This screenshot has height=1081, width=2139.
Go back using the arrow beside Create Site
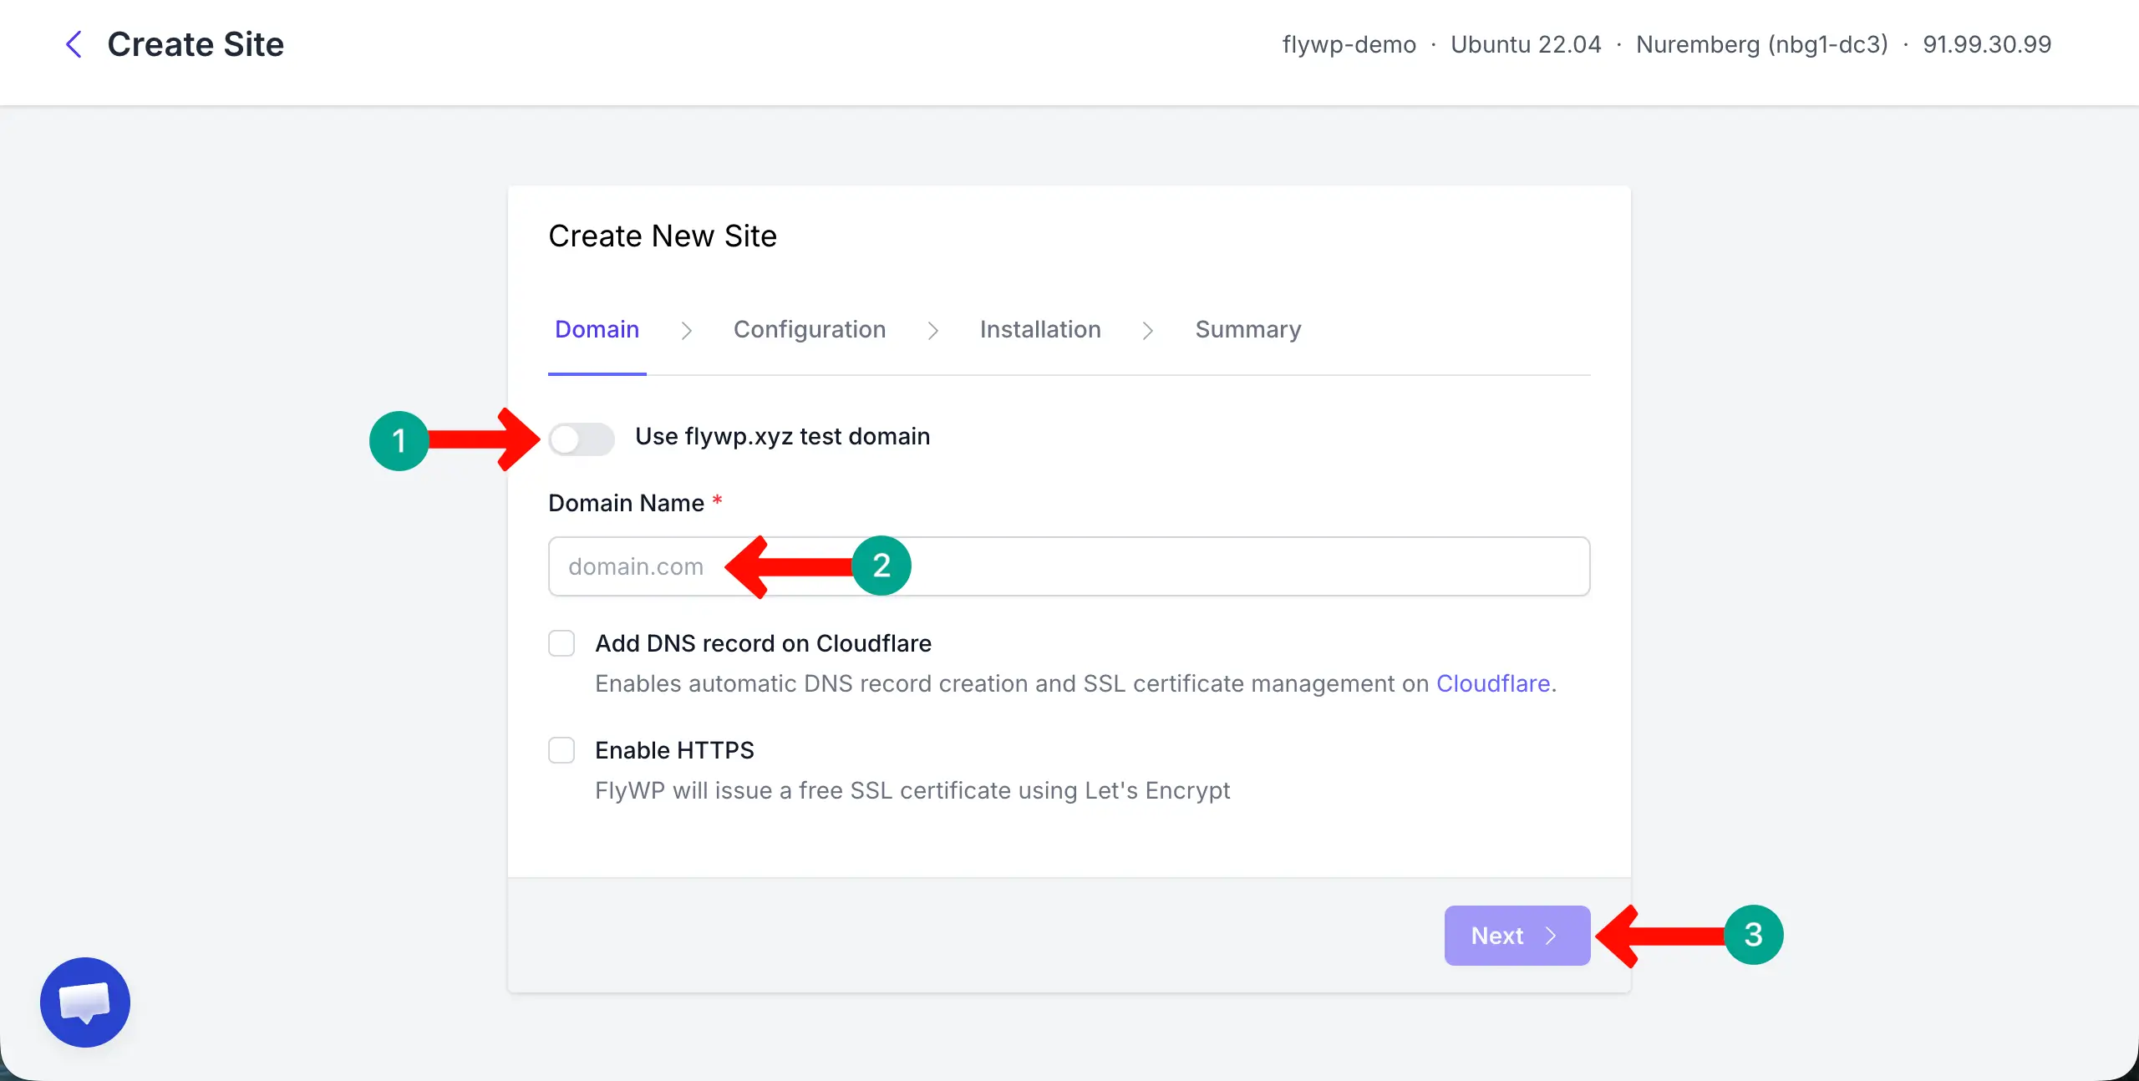pos(74,44)
